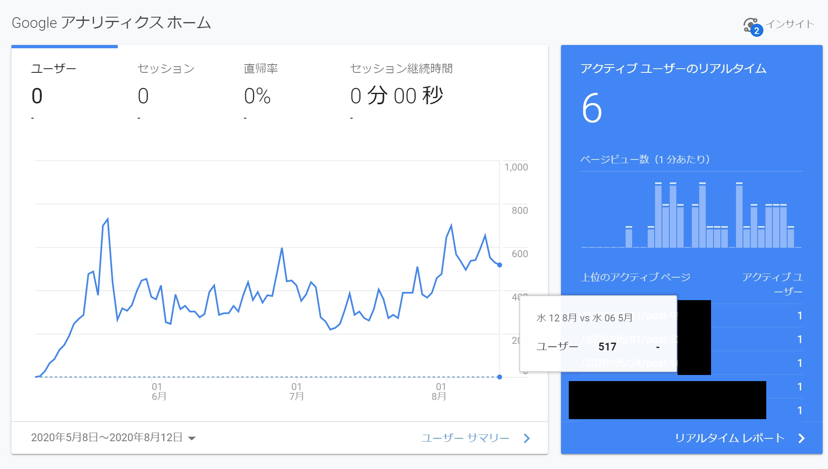Switch to セッション継続時間 metric tab
Screen dimensions: 828x469
pyautogui.click(x=401, y=69)
